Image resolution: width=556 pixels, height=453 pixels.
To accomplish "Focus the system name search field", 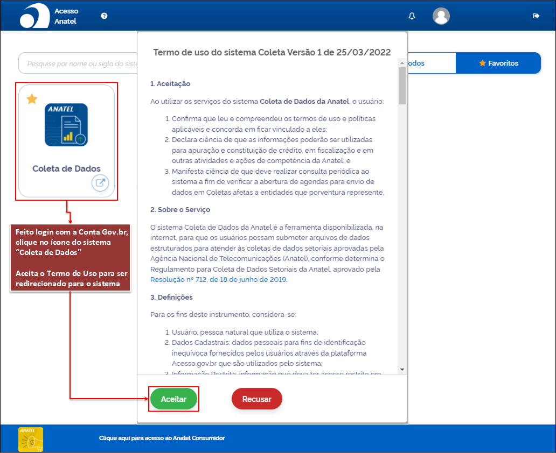I will click(x=78, y=63).
